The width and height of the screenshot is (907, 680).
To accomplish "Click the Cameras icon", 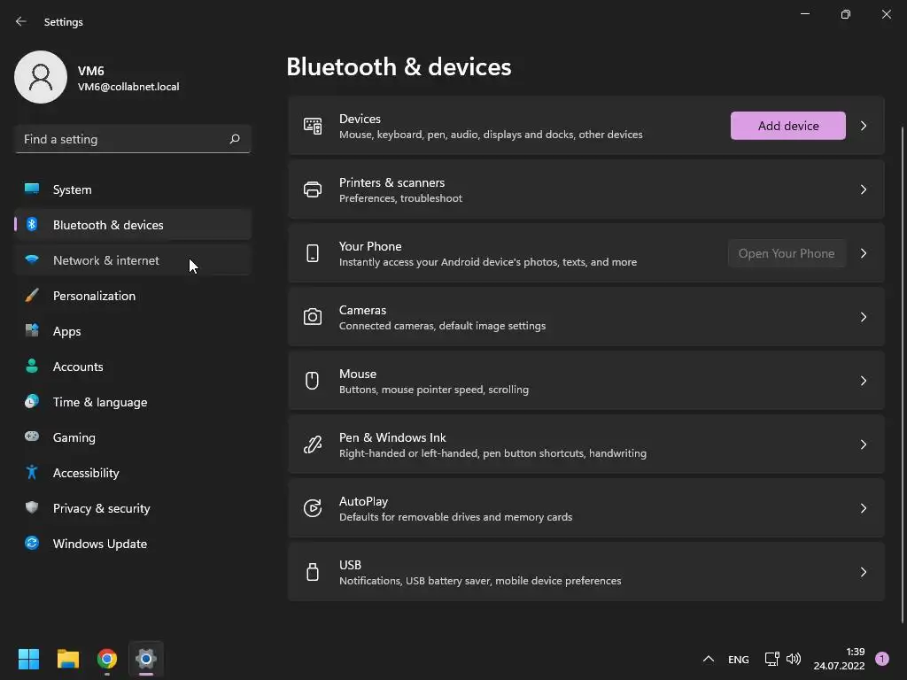I will pyautogui.click(x=313, y=317).
